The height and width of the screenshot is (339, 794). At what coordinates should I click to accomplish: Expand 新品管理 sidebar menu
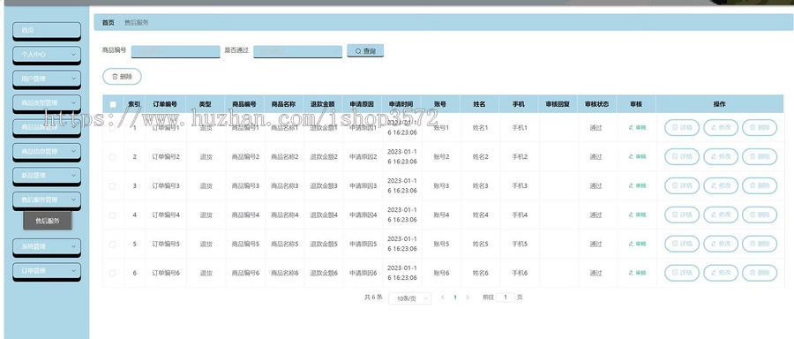click(x=47, y=176)
